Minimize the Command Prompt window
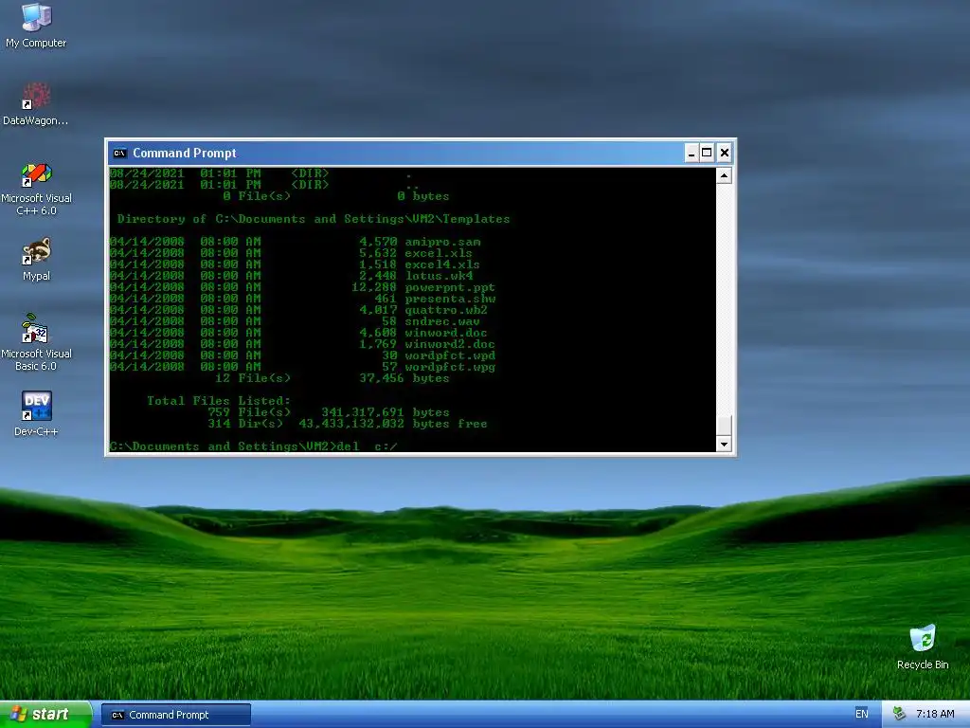Viewport: 970px width, 728px height. click(x=692, y=153)
